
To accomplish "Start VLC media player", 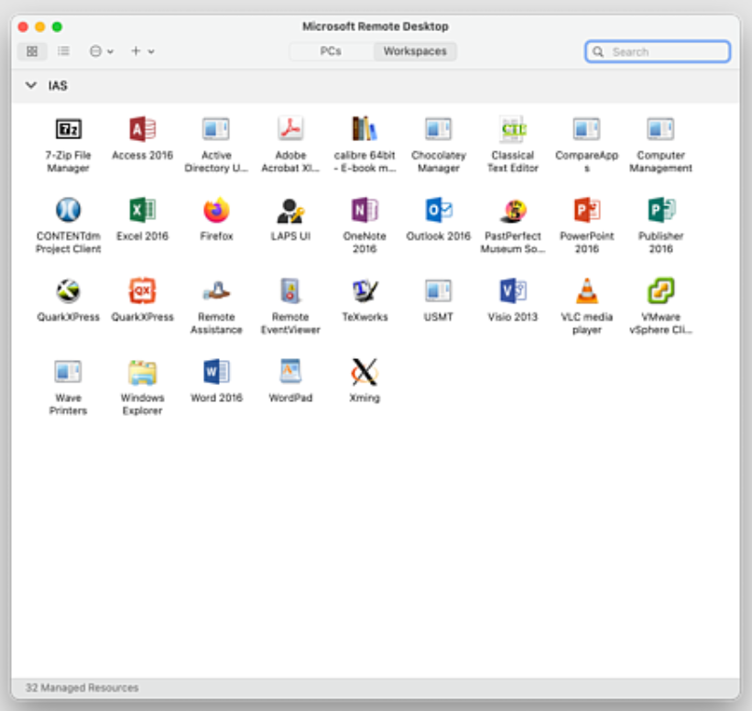I will point(586,291).
